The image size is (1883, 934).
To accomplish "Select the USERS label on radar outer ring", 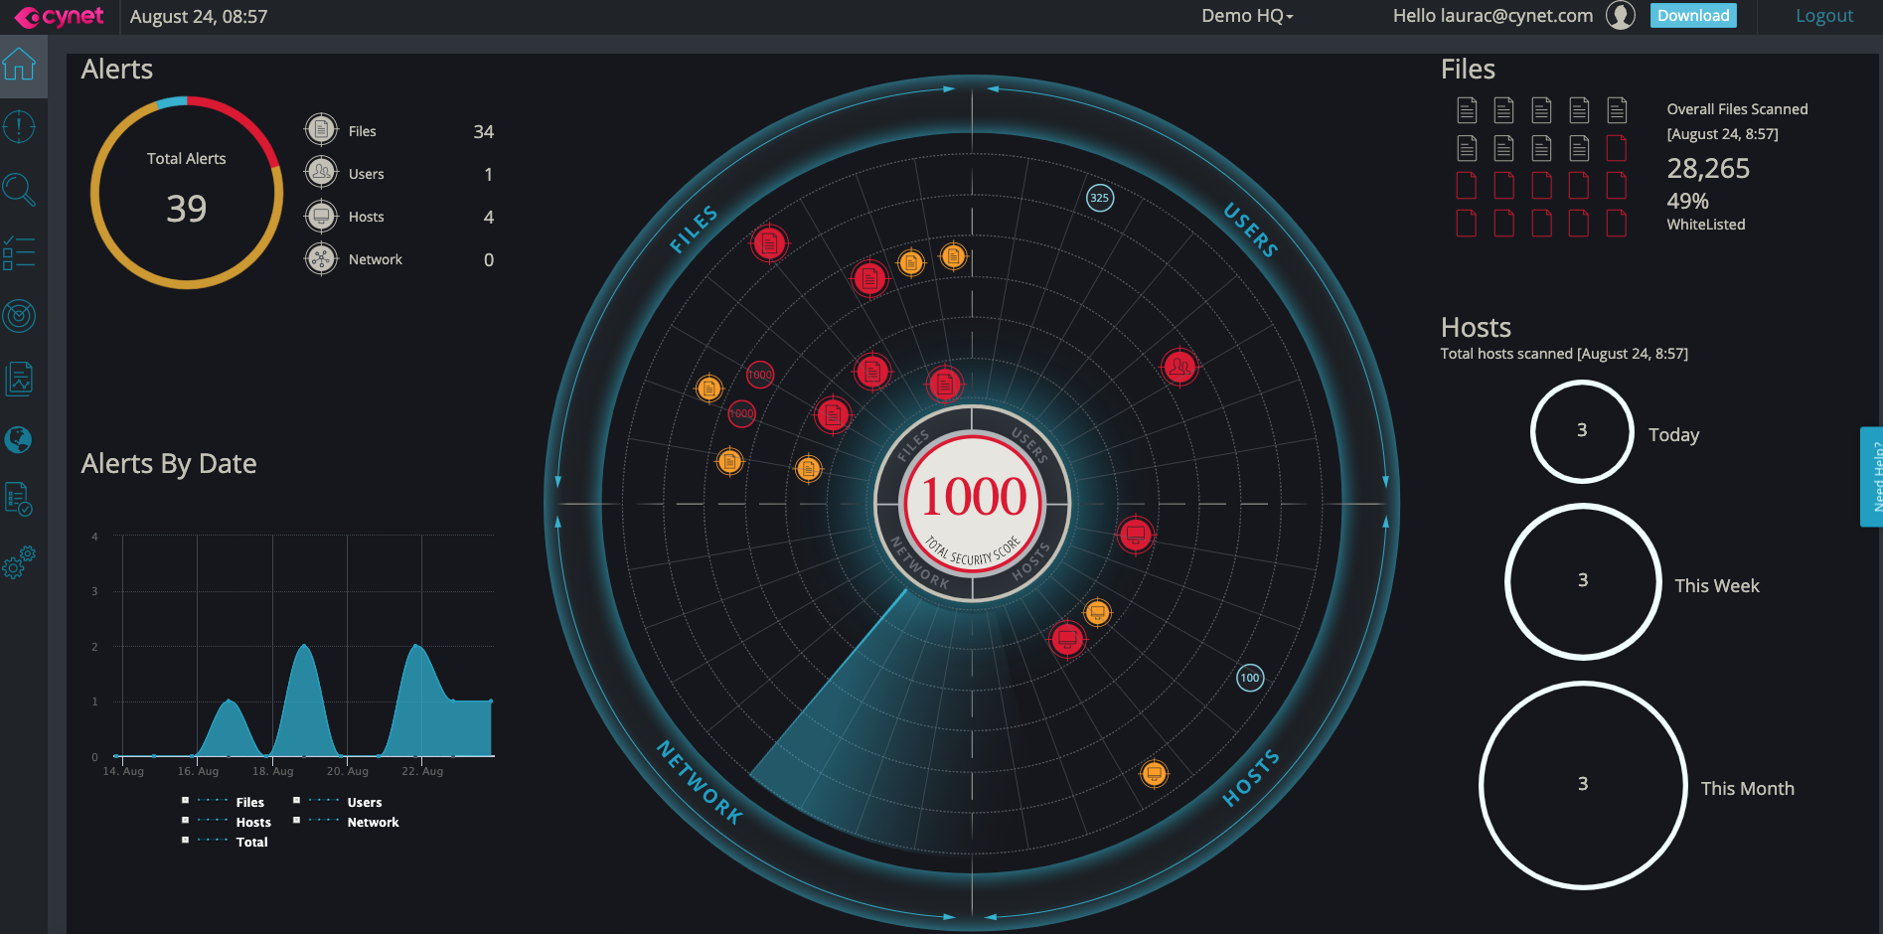I will [1250, 230].
